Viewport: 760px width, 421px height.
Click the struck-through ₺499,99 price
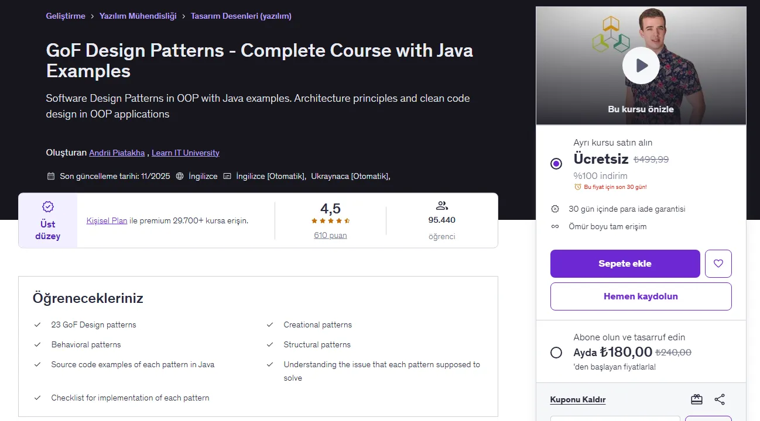651,159
